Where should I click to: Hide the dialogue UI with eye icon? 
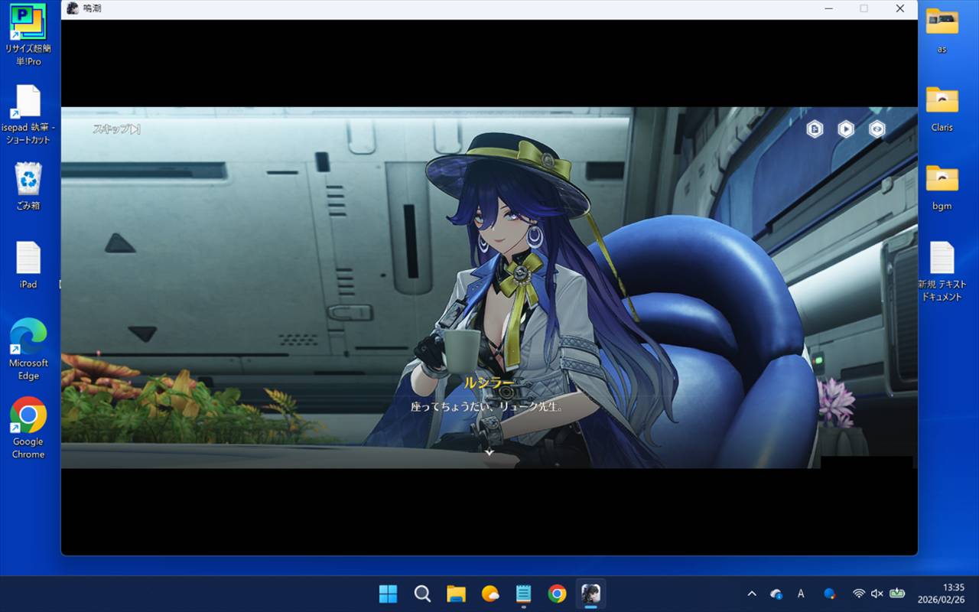(x=877, y=129)
